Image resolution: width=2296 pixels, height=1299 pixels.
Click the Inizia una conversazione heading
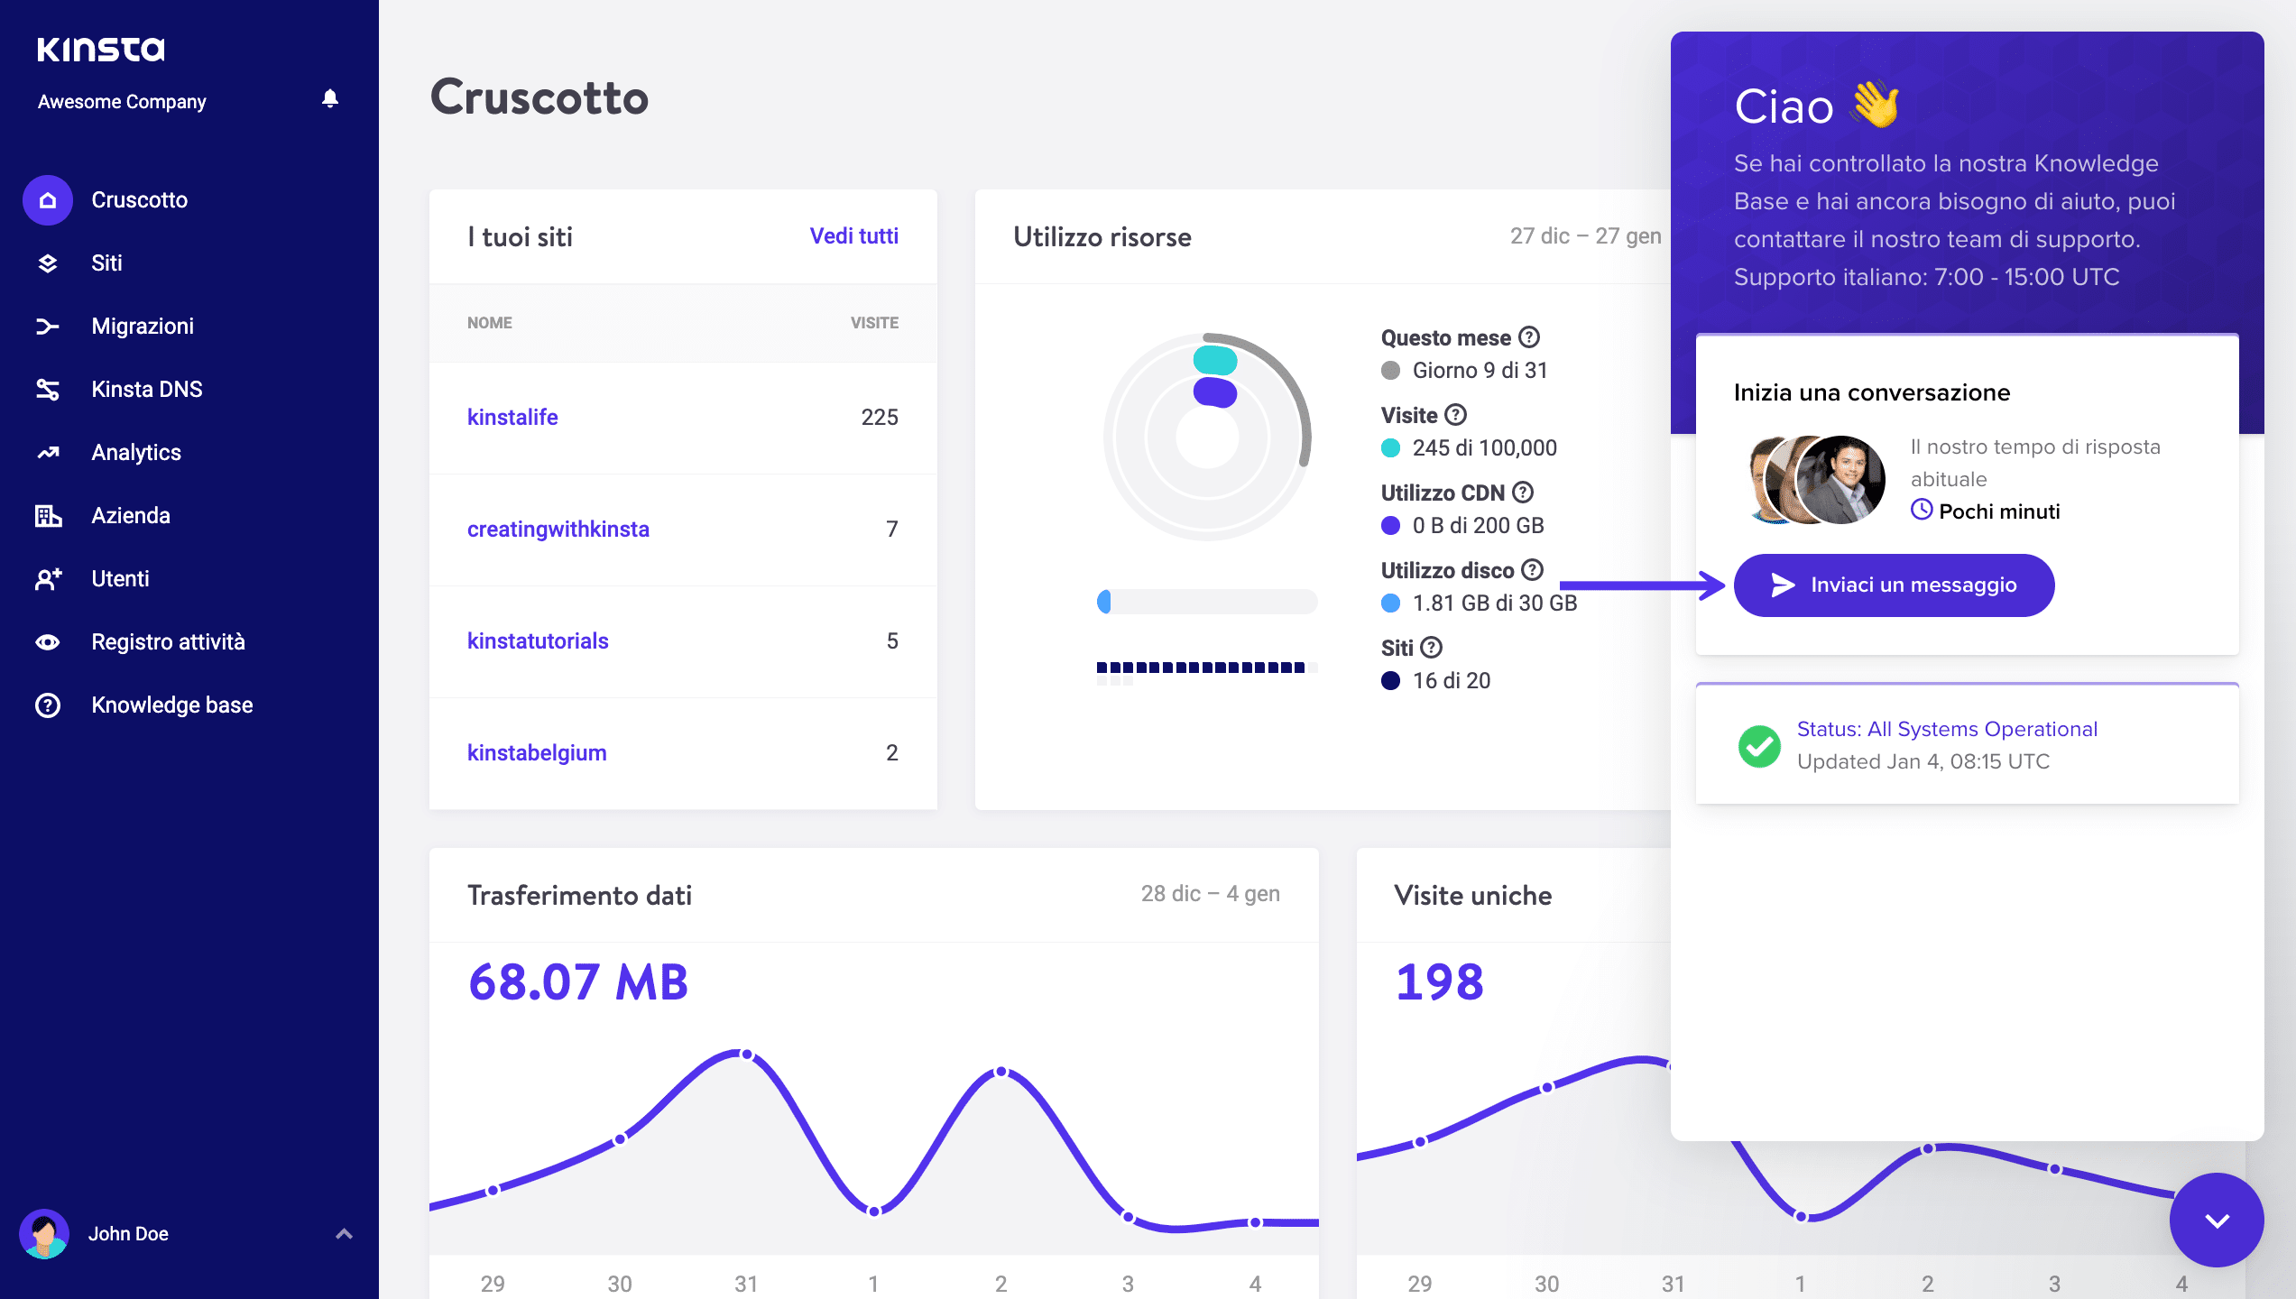click(x=1872, y=392)
